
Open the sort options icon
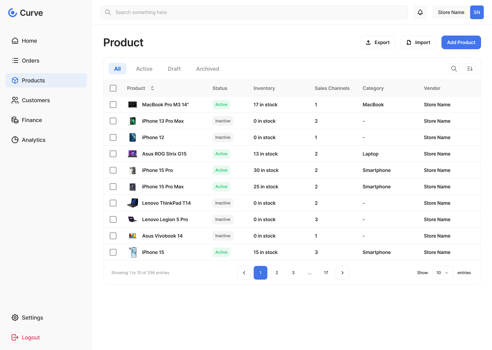(470, 69)
